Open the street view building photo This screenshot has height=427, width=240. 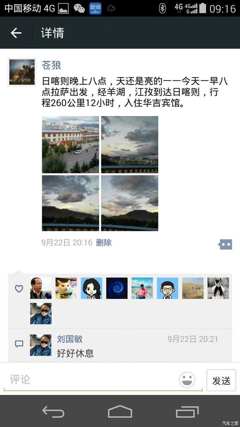70,145
